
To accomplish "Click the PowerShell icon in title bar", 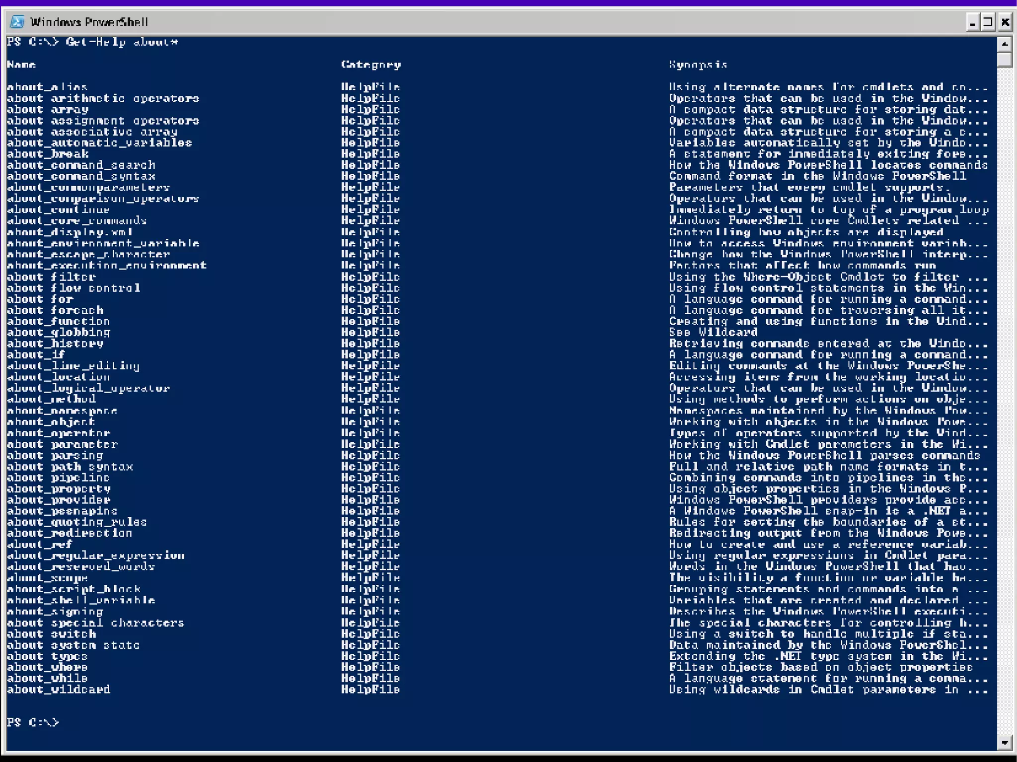I will click(x=17, y=22).
